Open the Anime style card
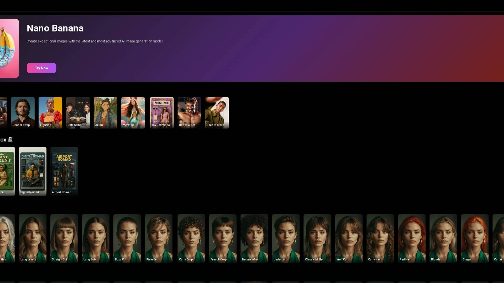This screenshot has height=283, width=504. [106, 113]
